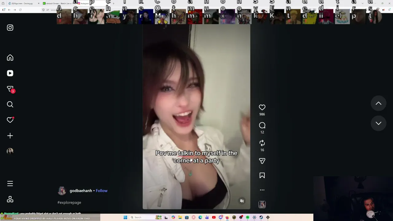The width and height of the screenshot is (393, 221).
Task: Reload the current page
Action: point(20,10)
